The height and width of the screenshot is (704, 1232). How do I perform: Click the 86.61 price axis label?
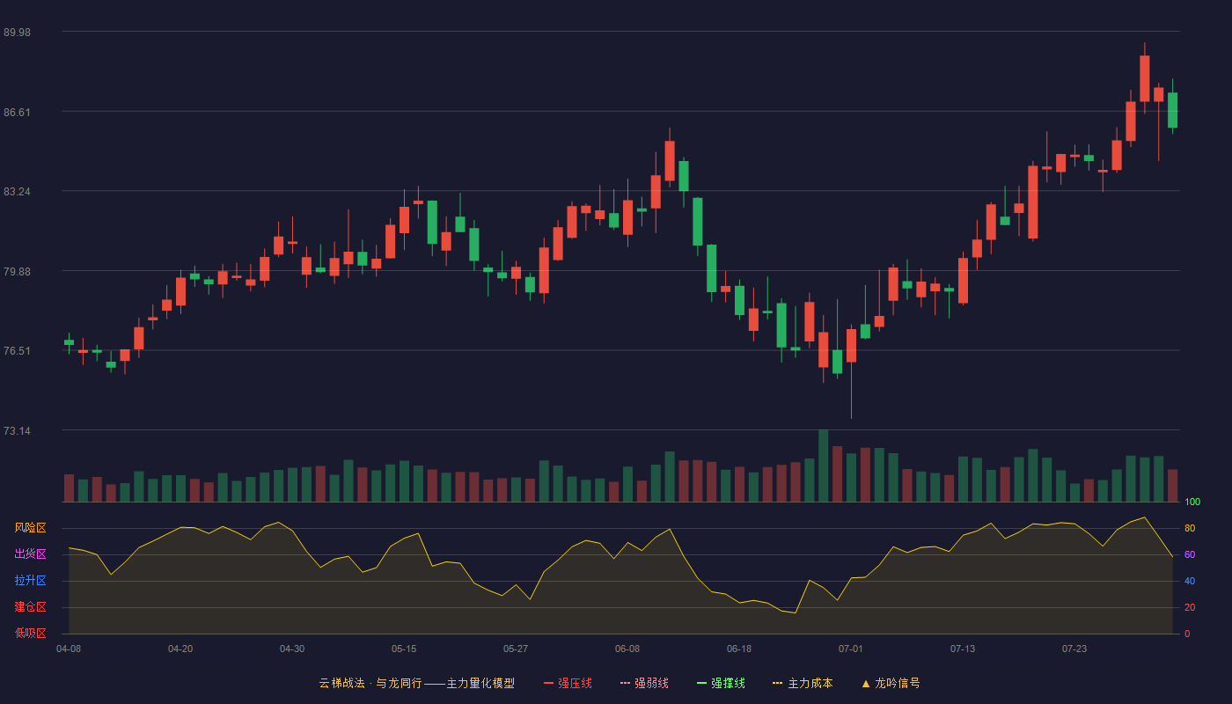(17, 113)
